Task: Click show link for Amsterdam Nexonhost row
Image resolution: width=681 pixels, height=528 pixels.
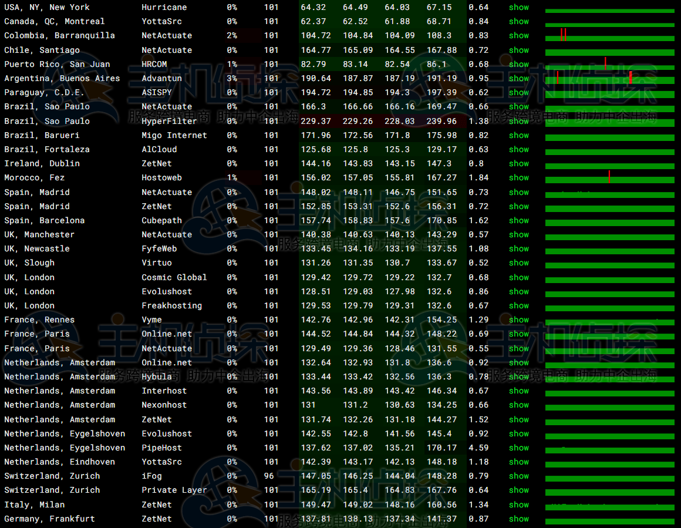Action: 518,405
